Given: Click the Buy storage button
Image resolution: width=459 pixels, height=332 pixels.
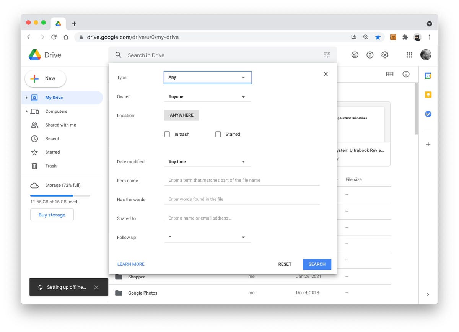Looking at the screenshot, I should pyautogui.click(x=52, y=215).
